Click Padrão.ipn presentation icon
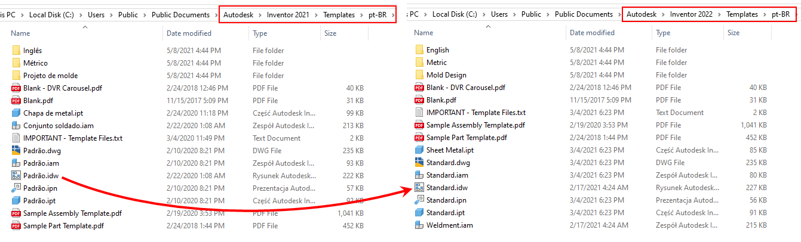 (x=16, y=188)
